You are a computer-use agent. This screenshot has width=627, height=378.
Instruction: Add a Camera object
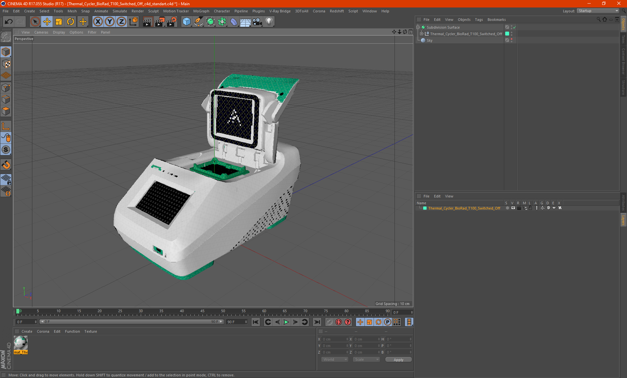click(257, 22)
